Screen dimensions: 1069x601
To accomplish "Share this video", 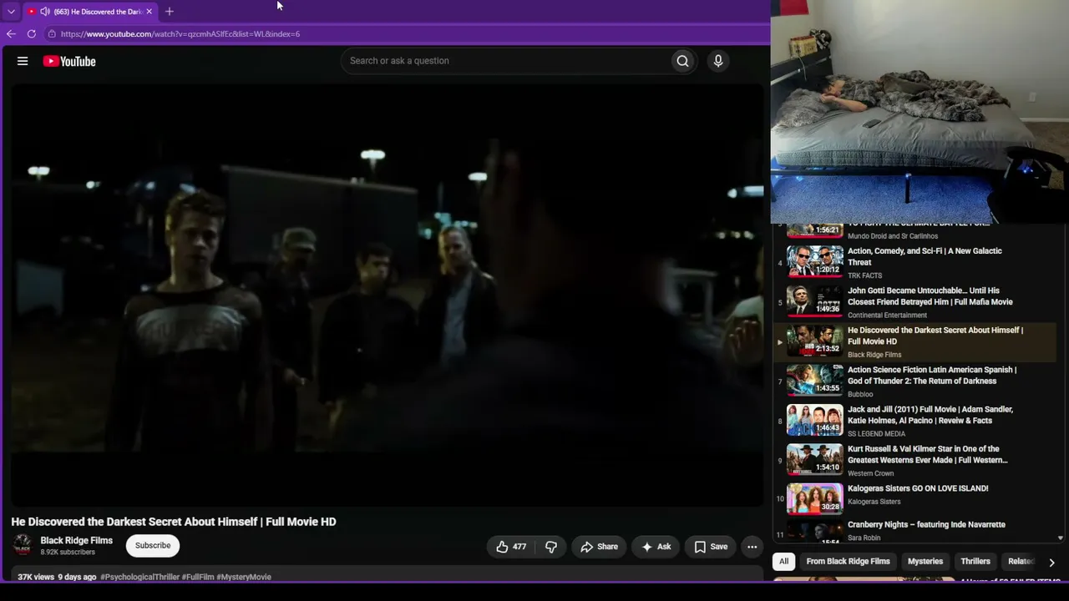I will click(x=599, y=547).
